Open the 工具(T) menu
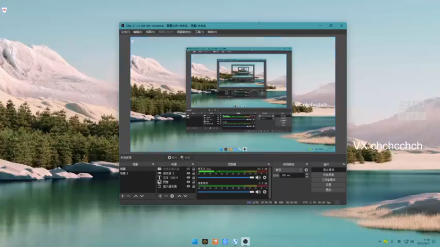Viewport: 440px width, 247px height. click(200, 32)
